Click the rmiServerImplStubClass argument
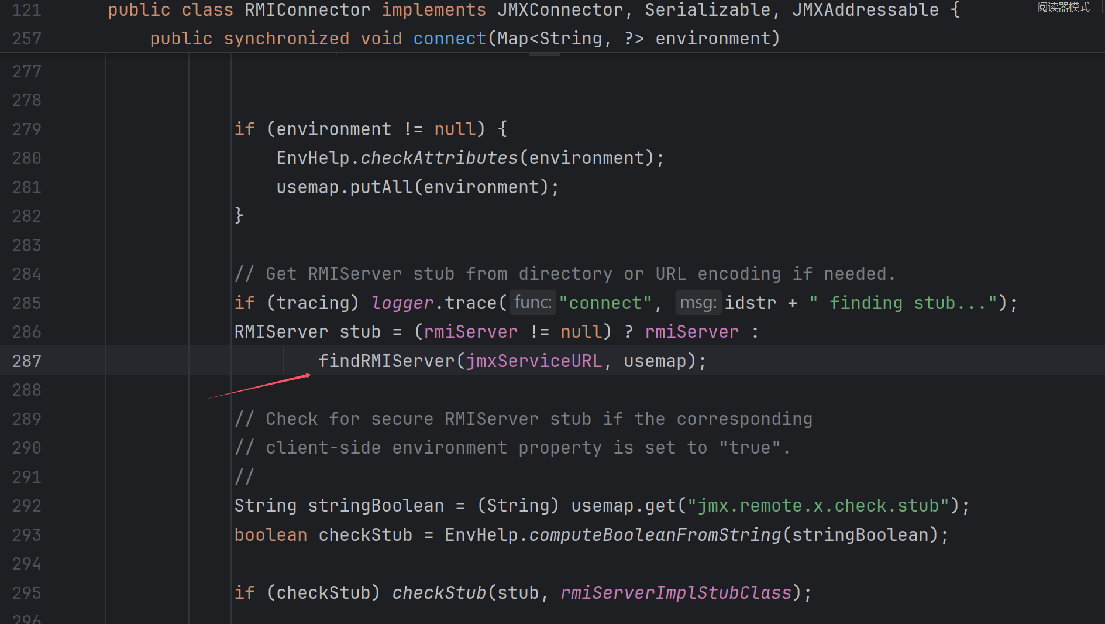Image resolution: width=1105 pixels, height=624 pixels. 676,593
